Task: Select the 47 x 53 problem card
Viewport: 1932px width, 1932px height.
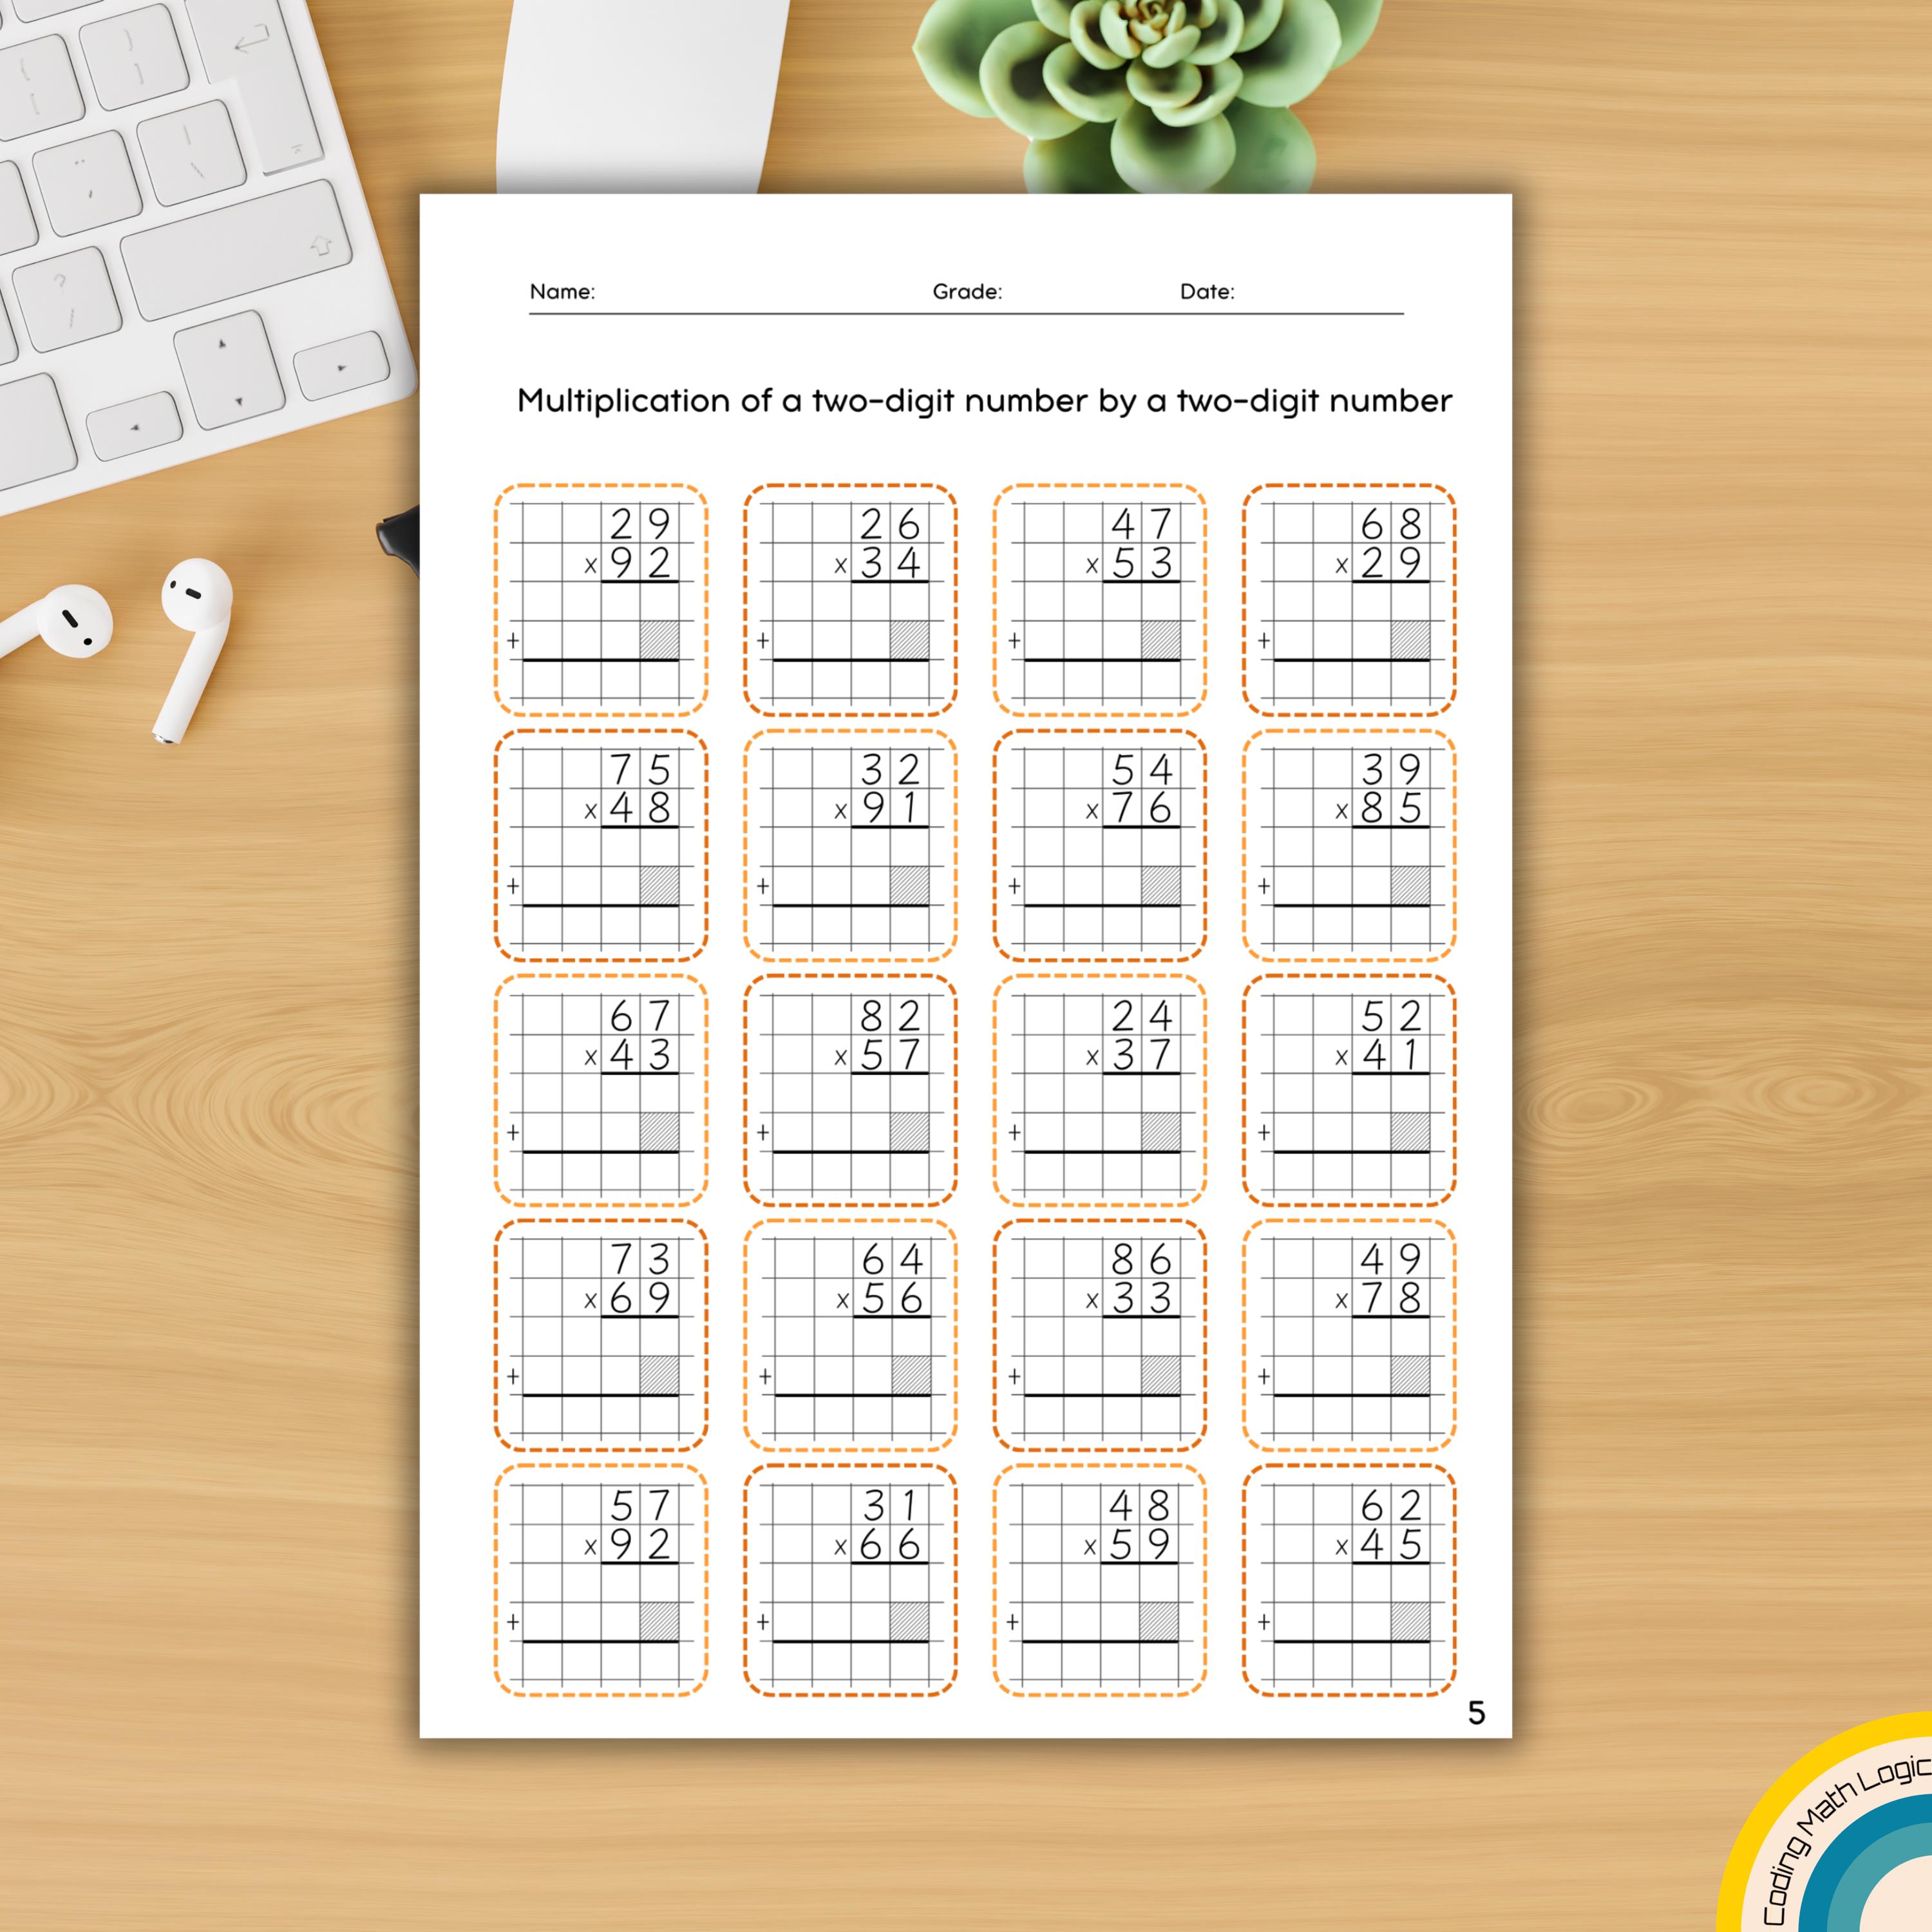Action: (1100, 600)
